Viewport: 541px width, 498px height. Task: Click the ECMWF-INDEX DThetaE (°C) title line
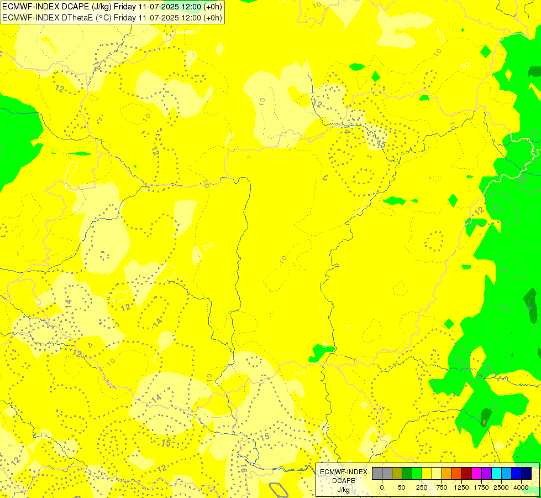click(x=112, y=18)
